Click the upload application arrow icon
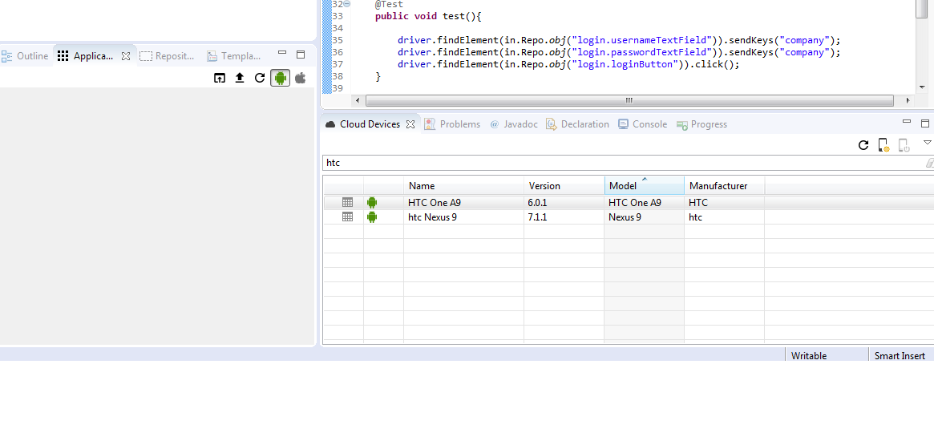 click(239, 78)
